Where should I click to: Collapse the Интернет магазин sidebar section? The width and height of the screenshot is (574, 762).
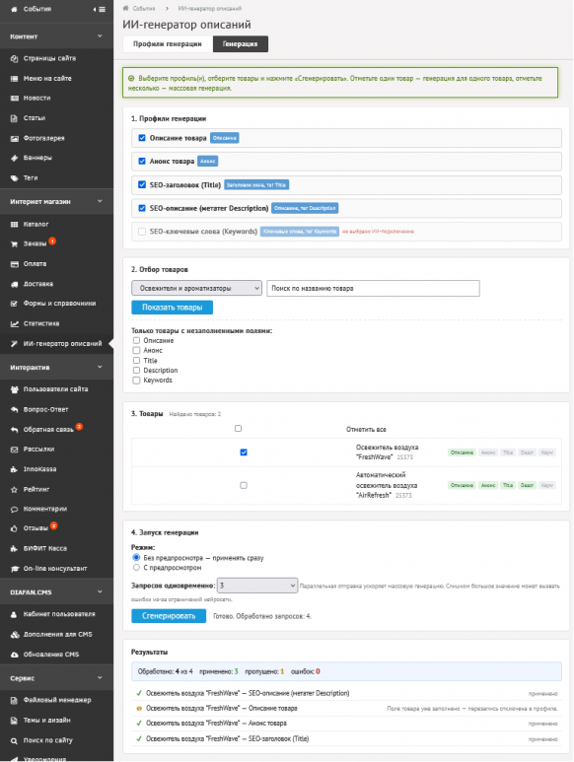[100, 201]
